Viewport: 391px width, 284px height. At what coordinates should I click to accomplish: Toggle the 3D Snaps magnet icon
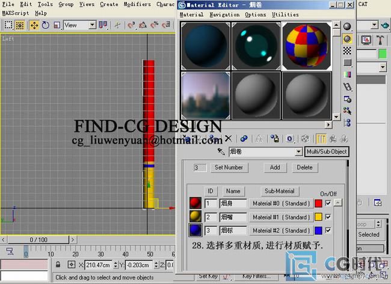tap(131, 25)
